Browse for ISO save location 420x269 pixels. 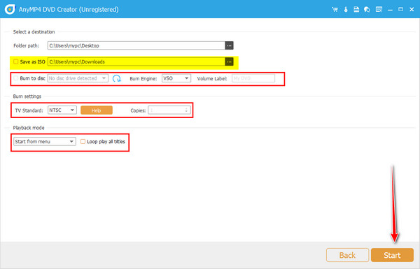(x=229, y=61)
